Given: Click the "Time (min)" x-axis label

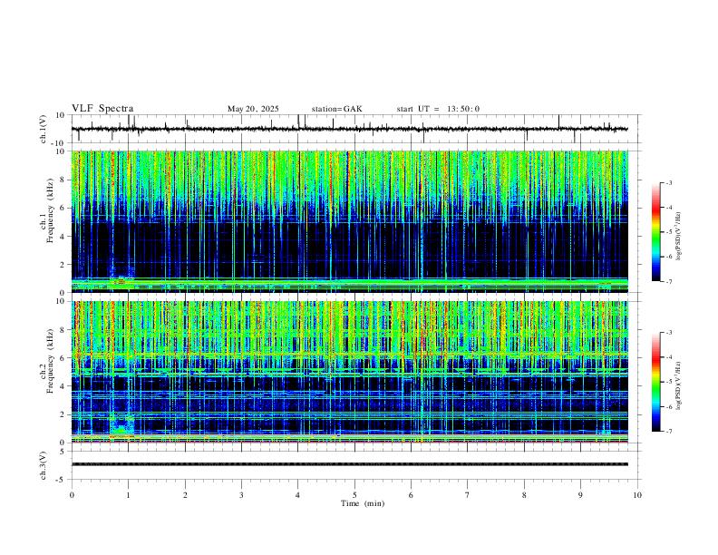Looking at the screenshot, I should pos(363,503).
